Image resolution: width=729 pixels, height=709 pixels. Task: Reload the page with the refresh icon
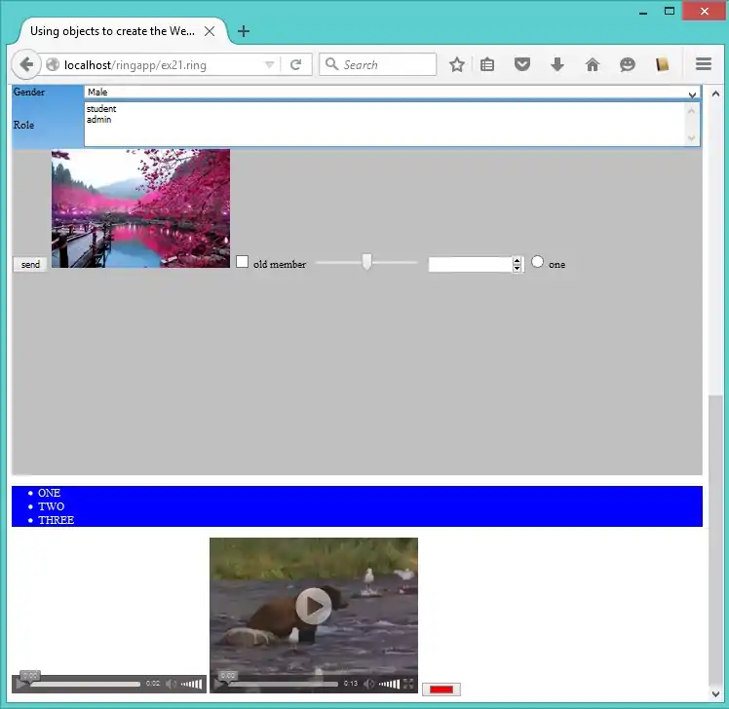(x=295, y=65)
